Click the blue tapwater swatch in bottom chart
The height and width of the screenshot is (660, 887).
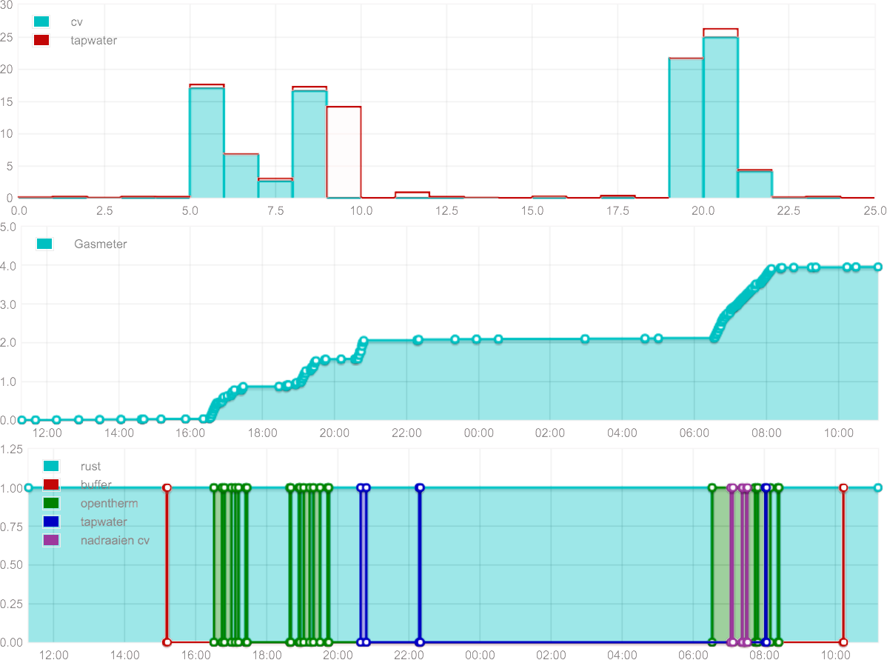50,522
